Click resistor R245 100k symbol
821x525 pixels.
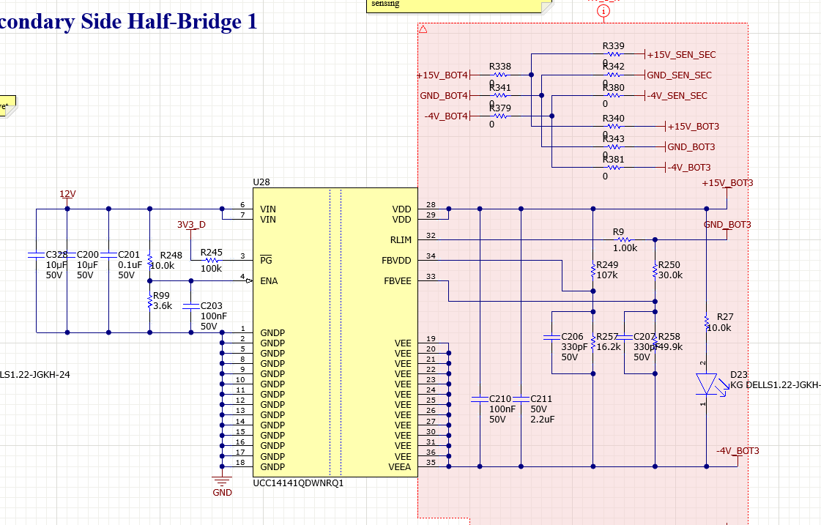coord(212,260)
